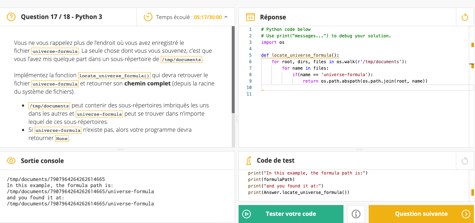Click the for root, dirs, files line

[339, 62]
